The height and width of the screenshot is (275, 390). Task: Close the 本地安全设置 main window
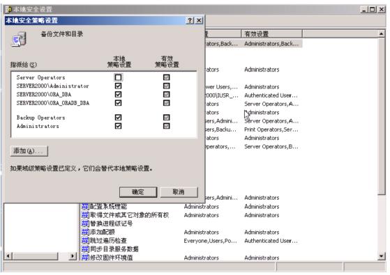(382, 10)
